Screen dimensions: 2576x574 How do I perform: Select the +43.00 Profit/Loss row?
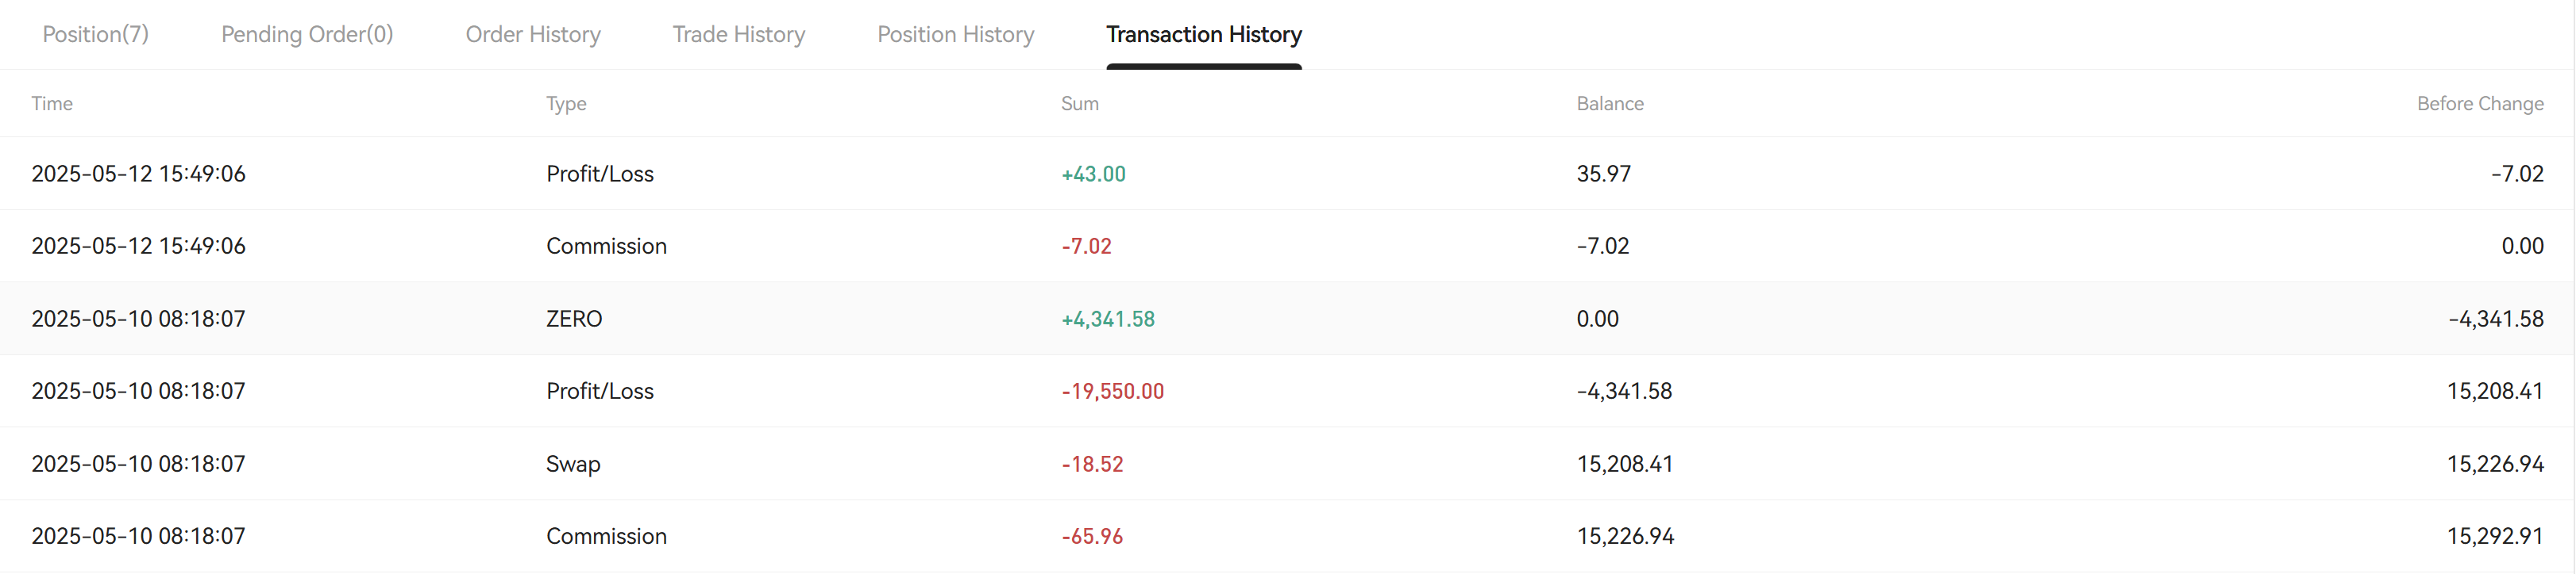pyautogui.click(x=1288, y=173)
